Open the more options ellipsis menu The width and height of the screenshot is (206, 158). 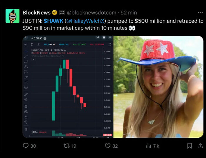click(200, 13)
